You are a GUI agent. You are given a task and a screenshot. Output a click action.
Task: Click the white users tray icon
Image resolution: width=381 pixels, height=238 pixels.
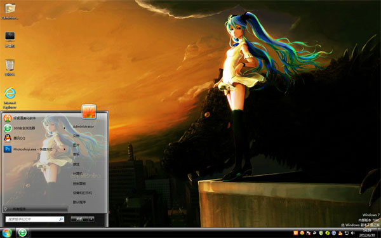click(x=315, y=233)
